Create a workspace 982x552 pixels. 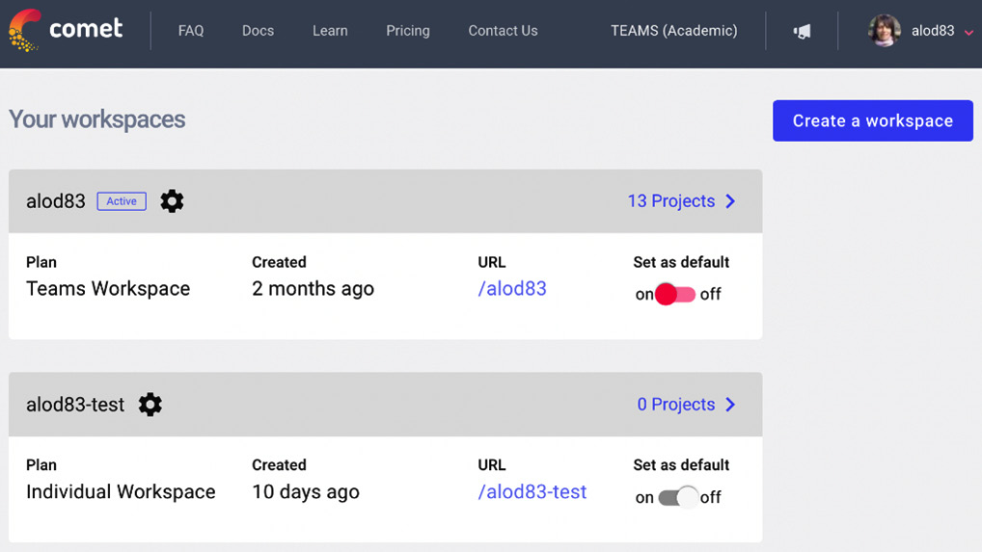(872, 120)
